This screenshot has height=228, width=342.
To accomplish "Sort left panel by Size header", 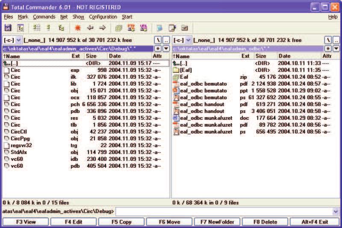I will tap(96, 56).
